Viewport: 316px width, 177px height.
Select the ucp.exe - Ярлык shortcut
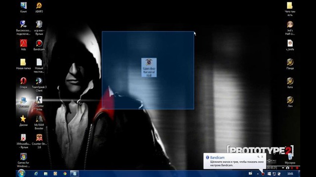(x=39, y=28)
